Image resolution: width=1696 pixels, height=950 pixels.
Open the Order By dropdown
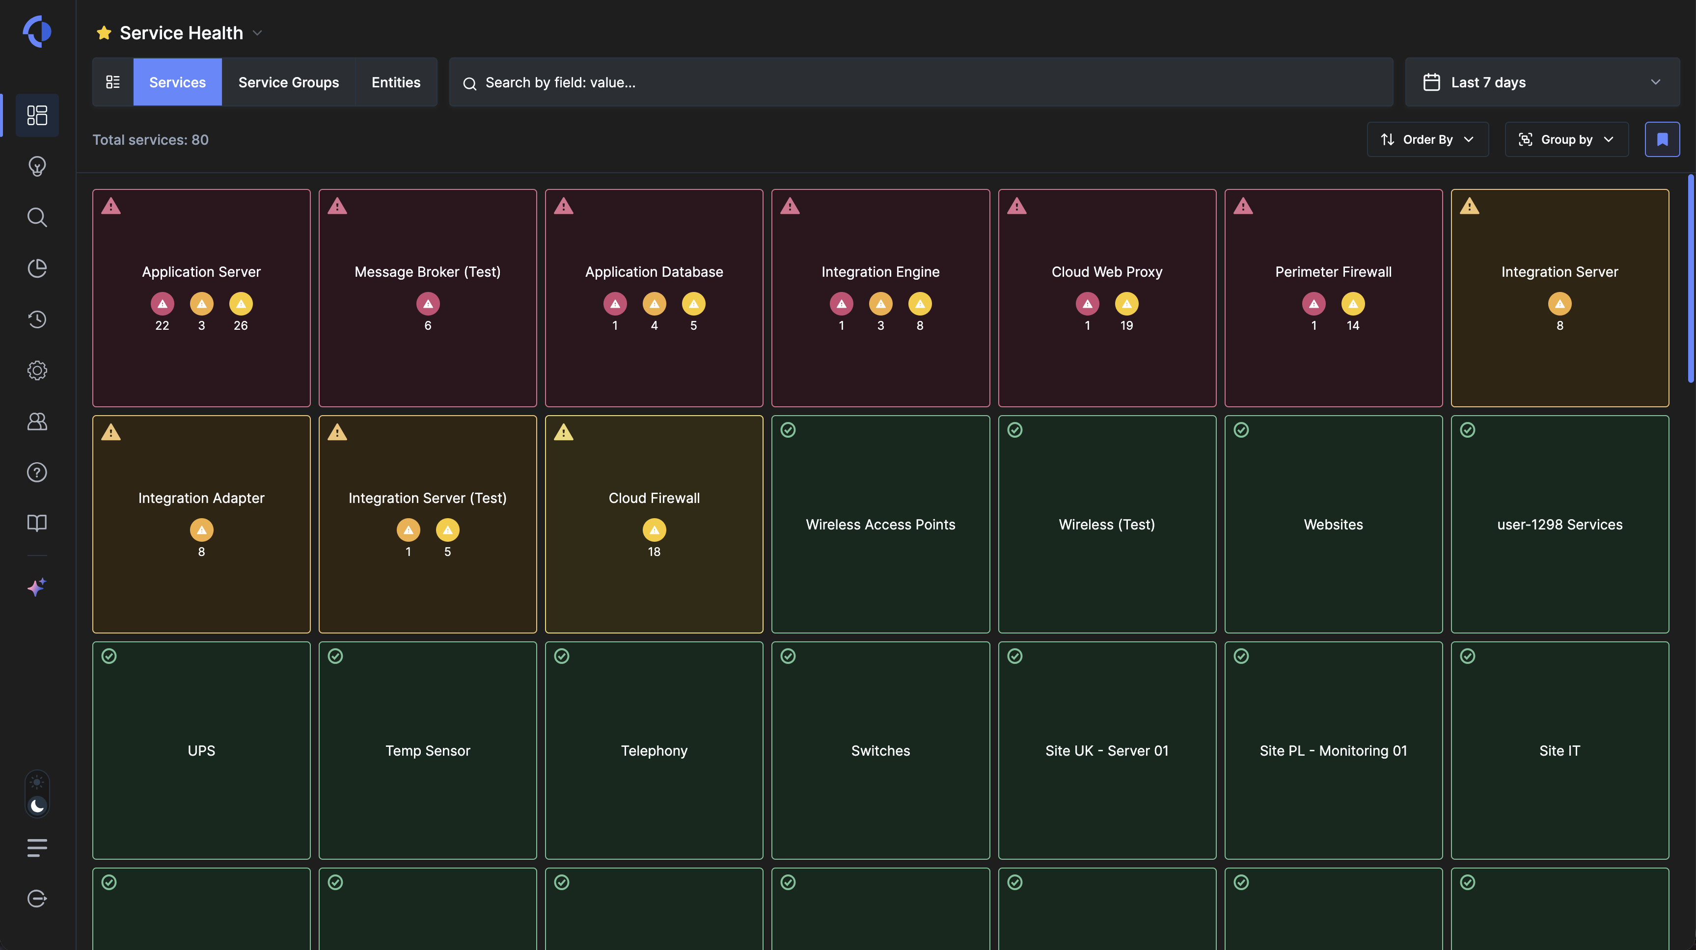1427,139
